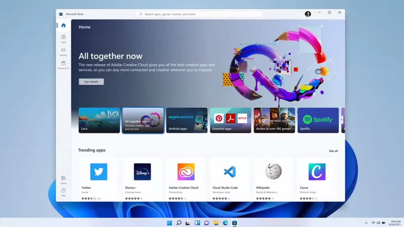Click the user profile avatar
This screenshot has height=227, width=404.
pyautogui.click(x=308, y=14)
